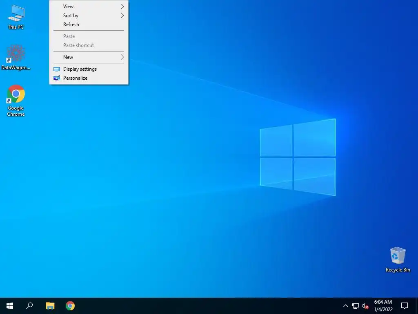418x314 pixels.
Task: Select the DataWagon desktop shortcut
Action: click(x=16, y=57)
